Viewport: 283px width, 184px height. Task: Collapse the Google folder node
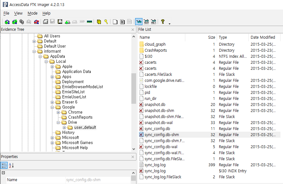52,107
